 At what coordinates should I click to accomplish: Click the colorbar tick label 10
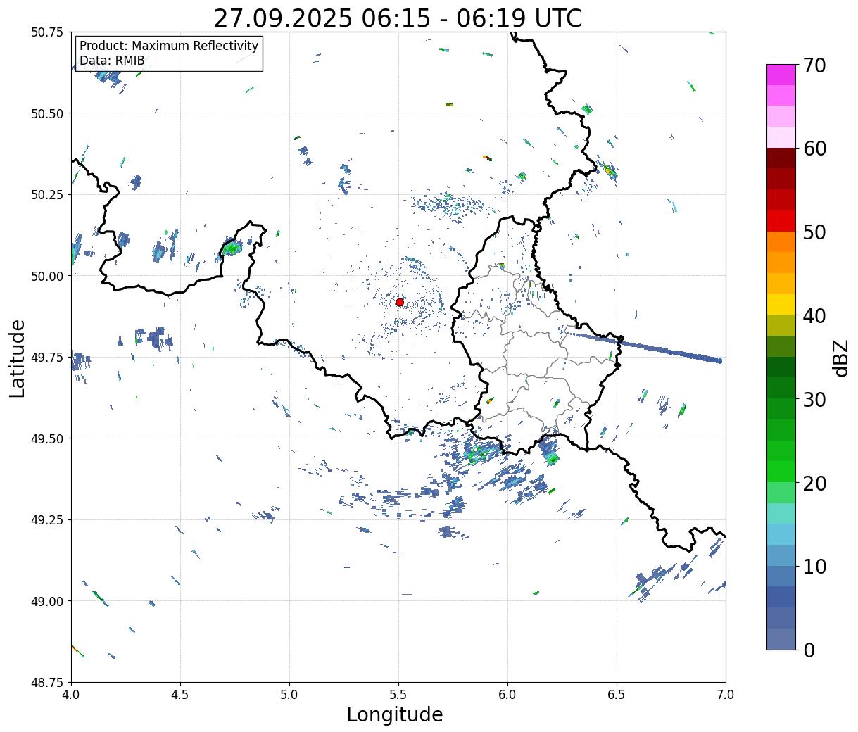click(x=814, y=566)
